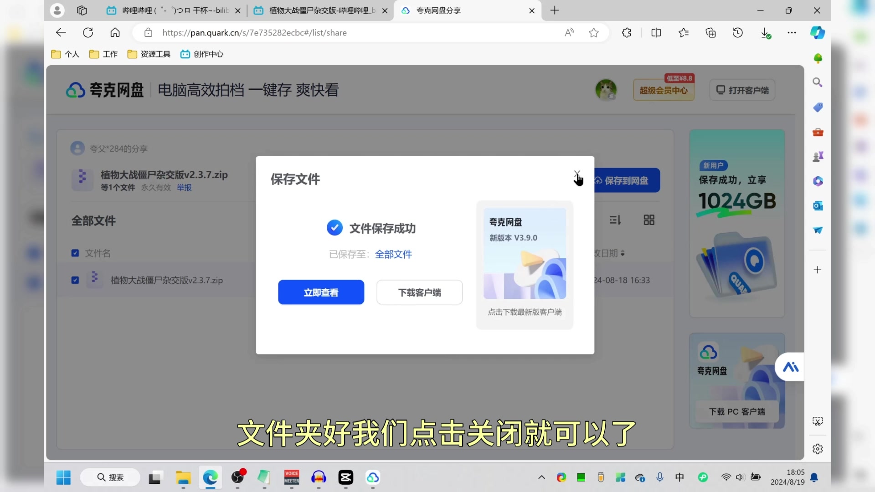Open downloads icon in toolbar
The width and height of the screenshot is (875, 492).
coord(765,33)
